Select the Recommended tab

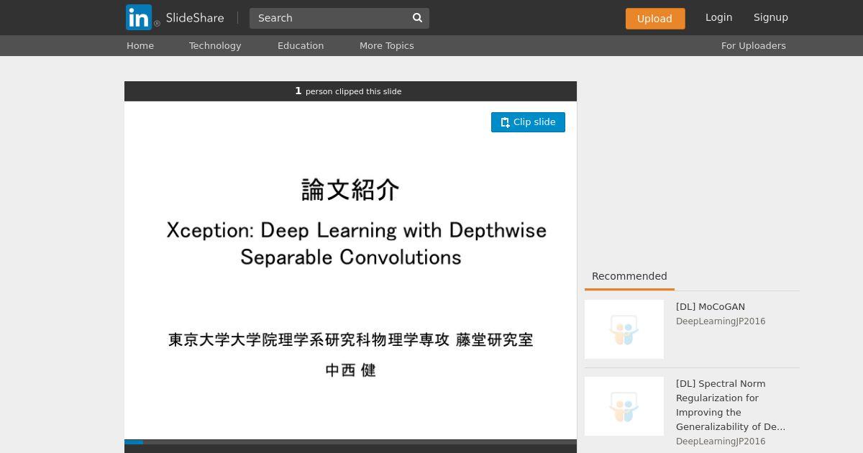click(629, 276)
